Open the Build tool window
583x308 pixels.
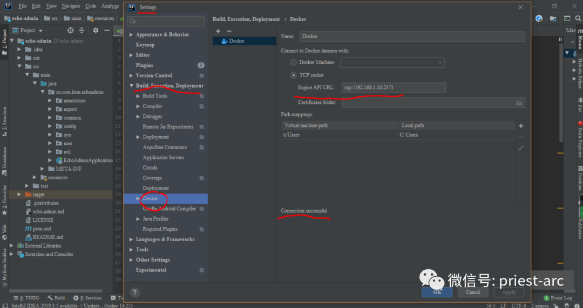(56, 298)
